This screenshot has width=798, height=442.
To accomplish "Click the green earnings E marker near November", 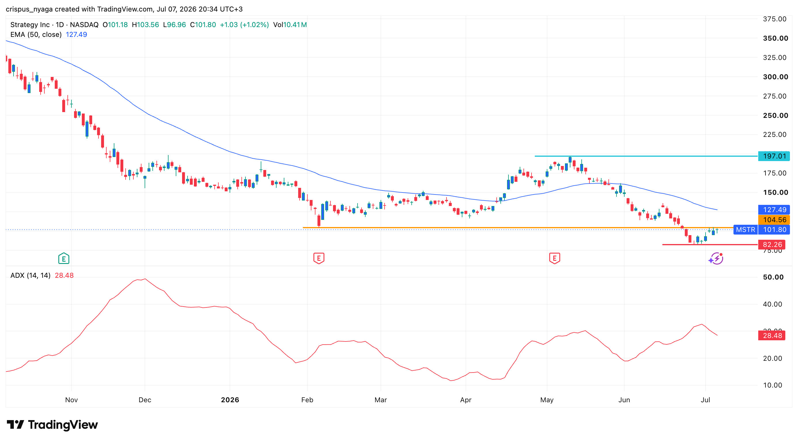I will (63, 258).
